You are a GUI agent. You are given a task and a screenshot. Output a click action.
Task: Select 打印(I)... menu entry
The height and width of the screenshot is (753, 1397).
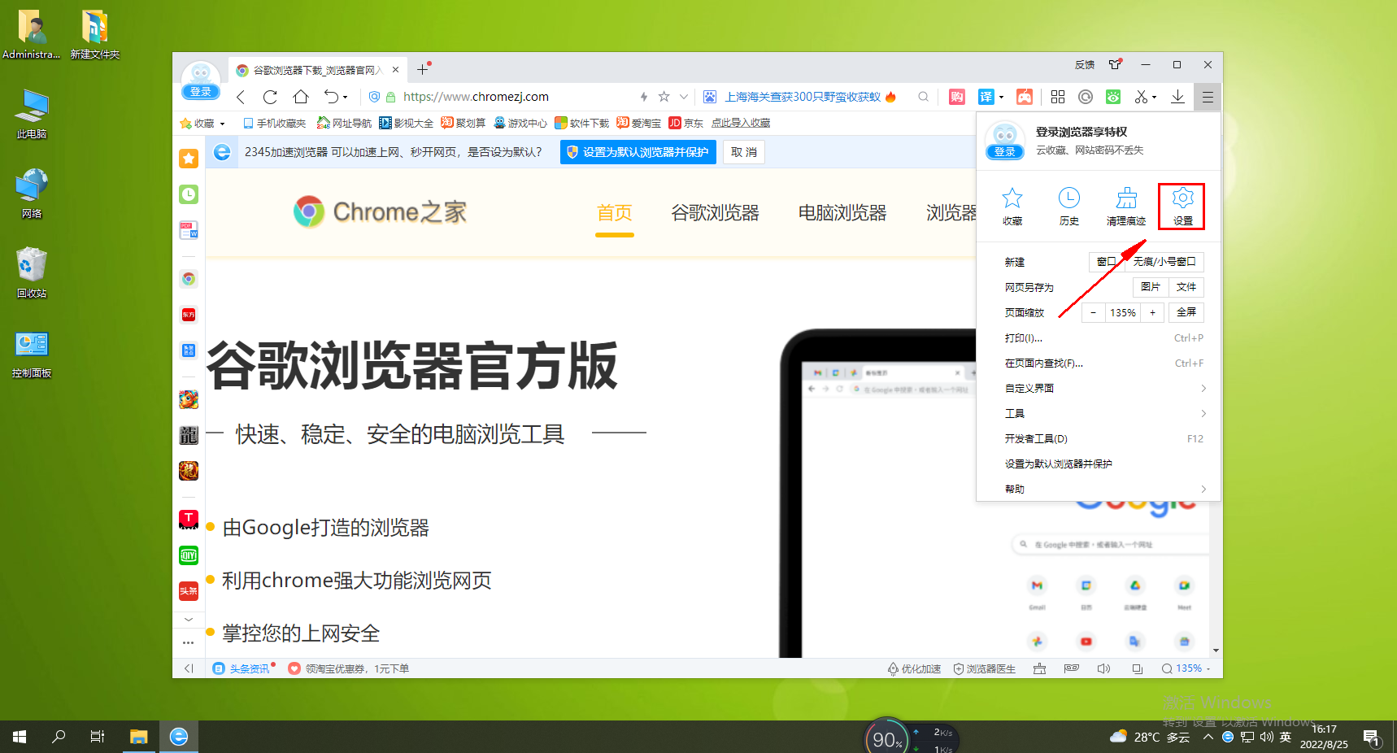1104,338
